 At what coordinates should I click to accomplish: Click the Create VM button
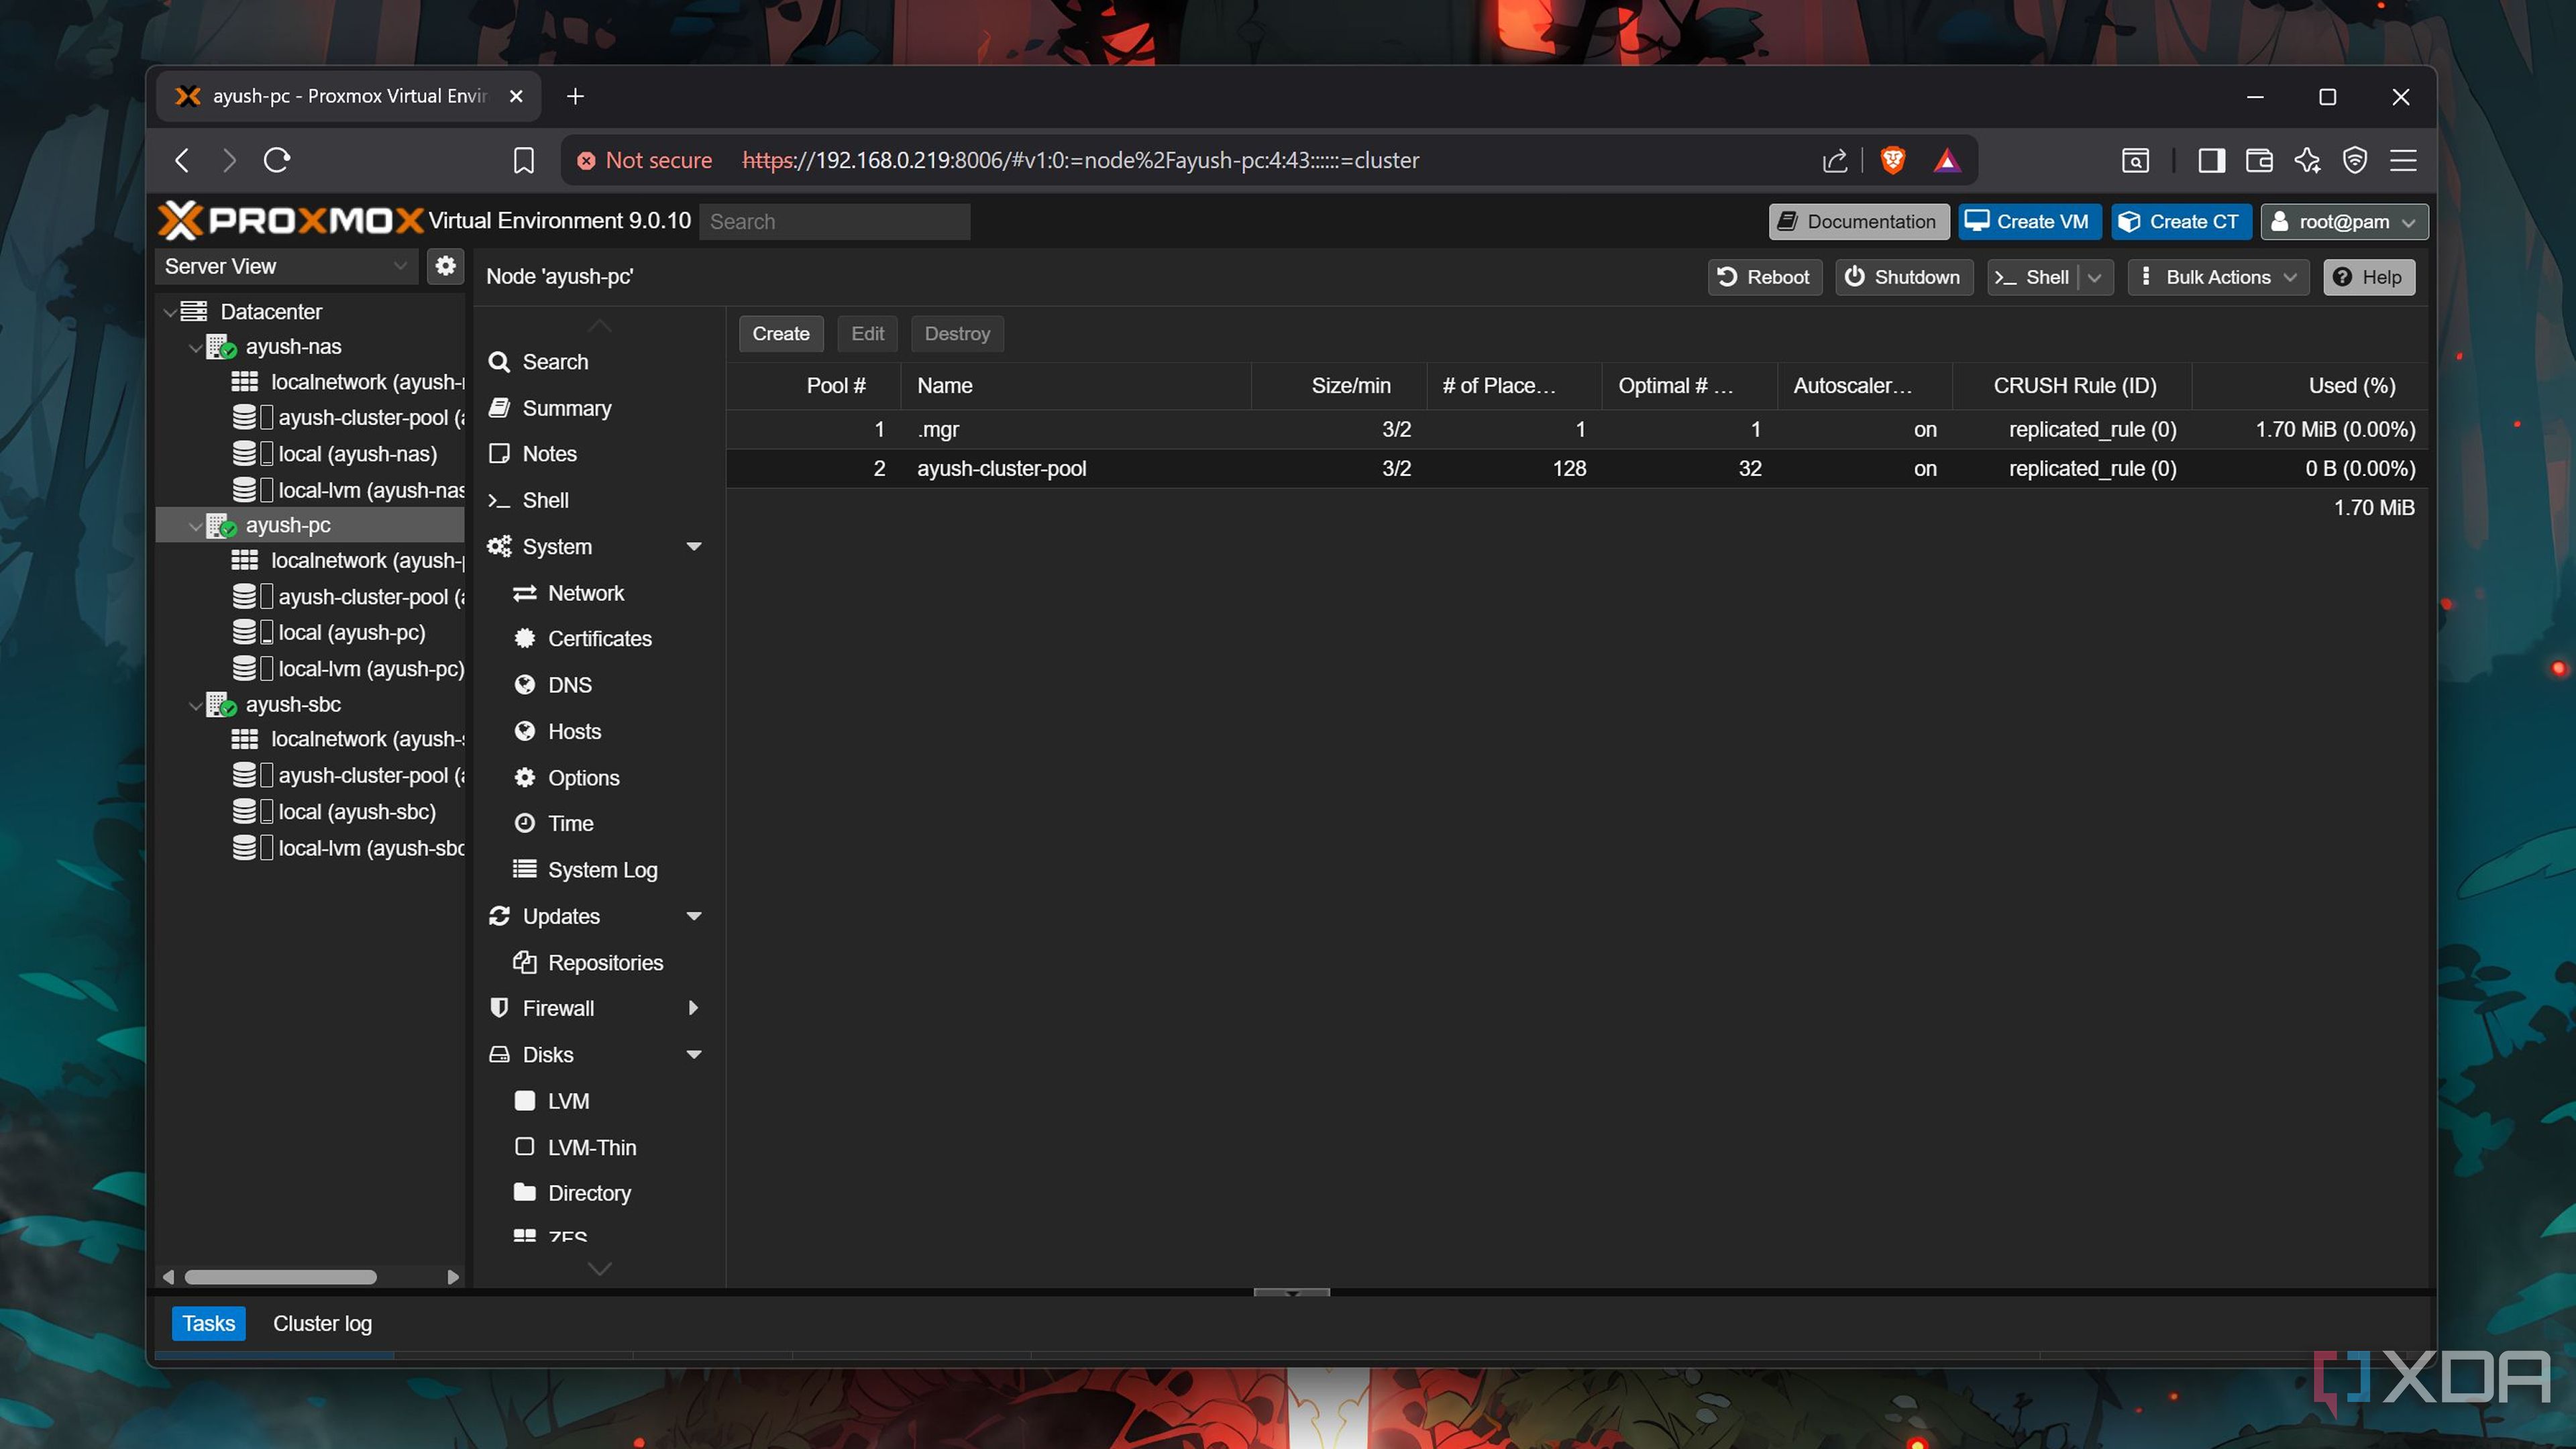click(2029, 221)
